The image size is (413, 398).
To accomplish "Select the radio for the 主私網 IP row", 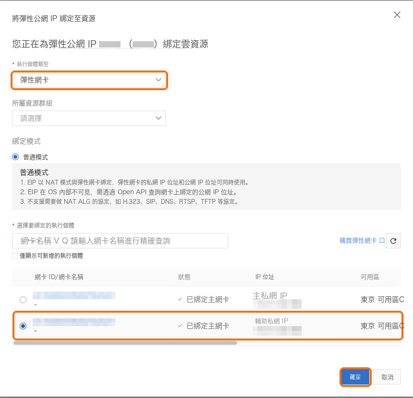I will 23,300.
